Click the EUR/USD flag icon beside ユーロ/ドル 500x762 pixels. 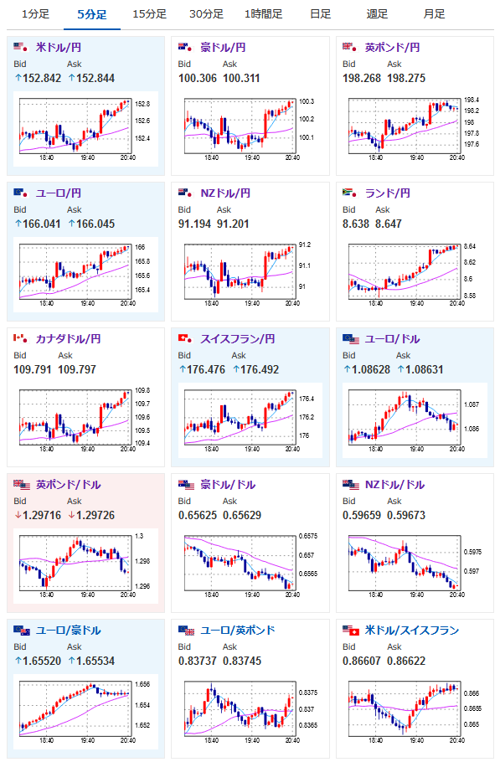coord(350,339)
